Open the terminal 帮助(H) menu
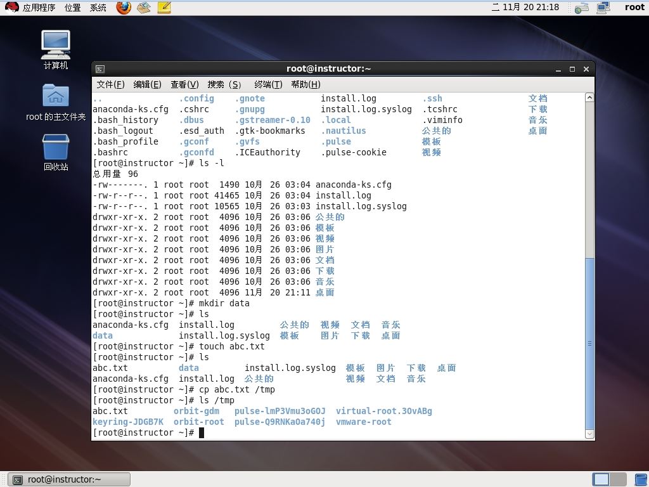Viewport: 649px width, 487px height. pos(305,84)
